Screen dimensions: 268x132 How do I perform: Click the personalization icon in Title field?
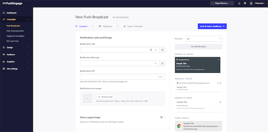151,50
